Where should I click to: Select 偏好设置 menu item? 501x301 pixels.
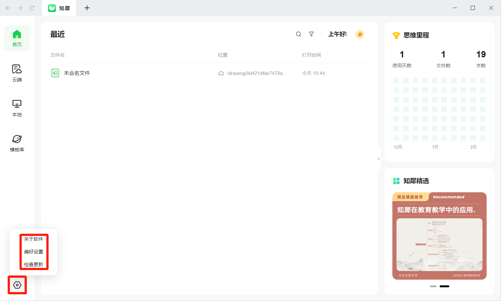coord(34,252)
